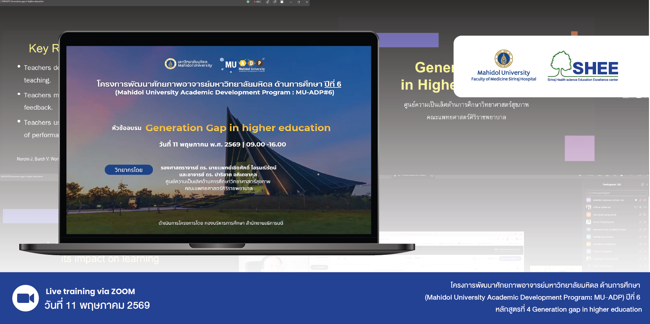Image resolution: width=650 pixels, height=324 pixels.
Task: Select Kanawat Paoin participant row
Action: point(616,230)
